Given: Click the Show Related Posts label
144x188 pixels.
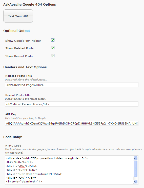Looking at the screenshot, I should tap(19, 48).
